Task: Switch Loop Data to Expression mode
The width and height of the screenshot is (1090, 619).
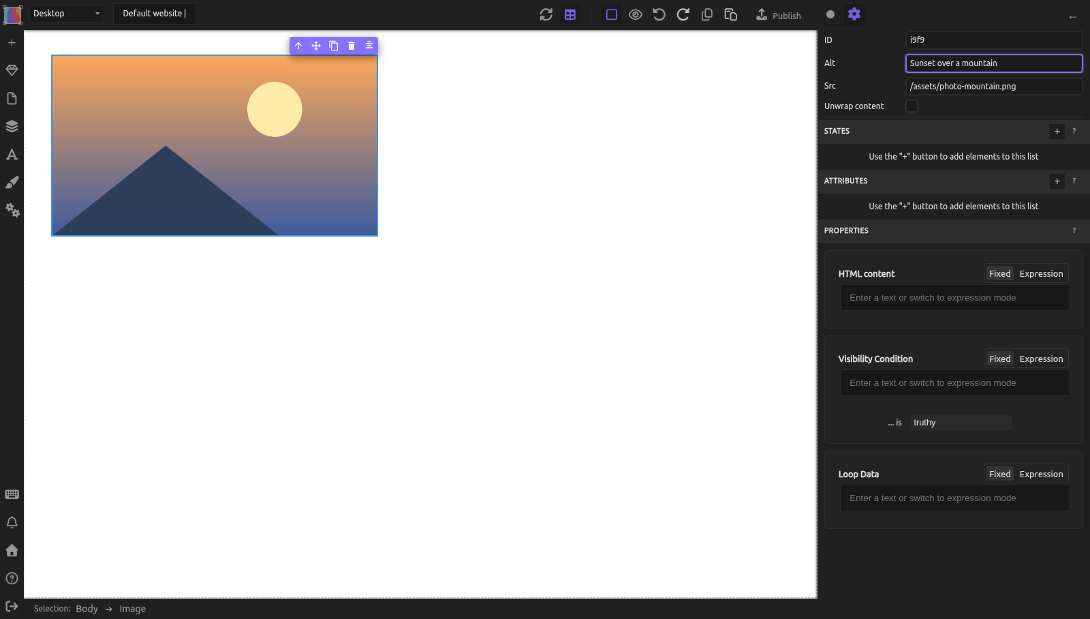Action: [1041, 474]
